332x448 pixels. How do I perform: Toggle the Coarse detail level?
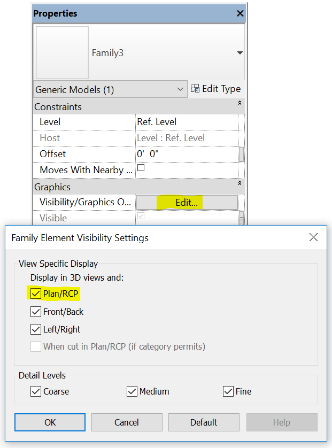(35, 391)
